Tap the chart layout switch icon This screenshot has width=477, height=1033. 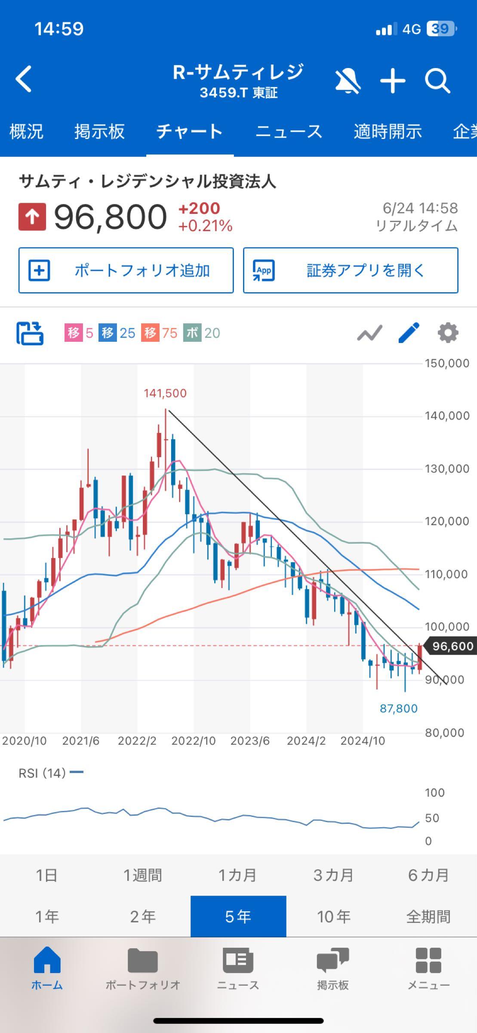[30, 333]
